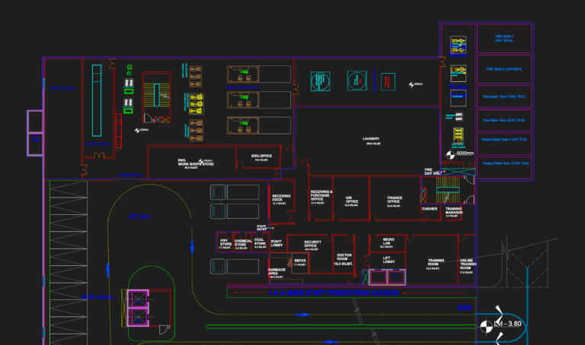Click the Raw water Tank-1 label
585x345 pixels.
tap(504, 97)
